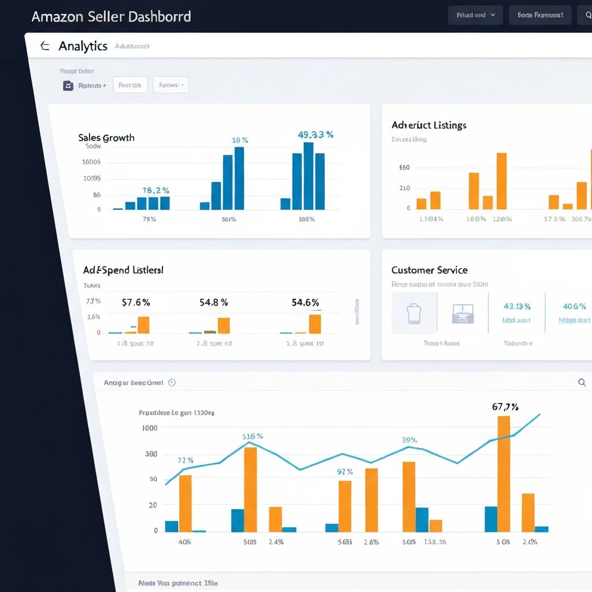Toggle the blue checkbox in the filter row
The image size is (592, 592).
[68, 86]
